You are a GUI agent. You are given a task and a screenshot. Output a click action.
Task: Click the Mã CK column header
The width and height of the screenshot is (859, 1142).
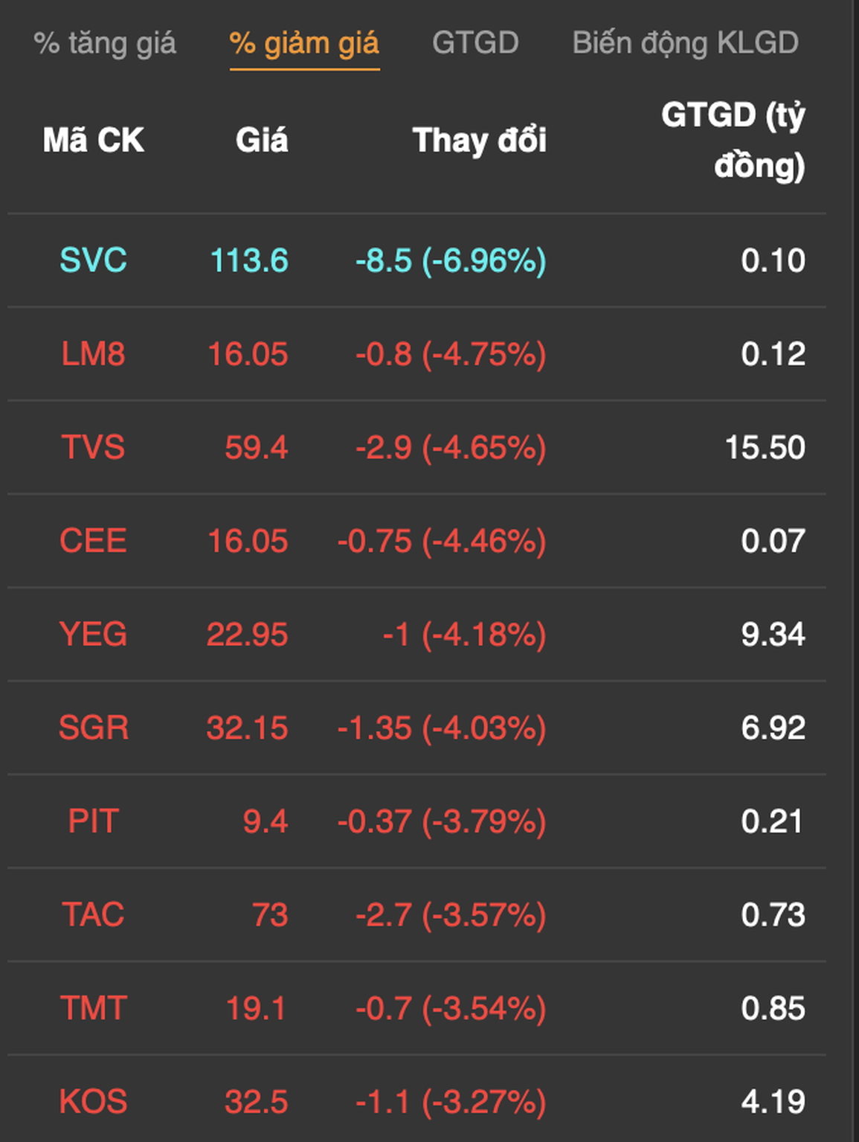[x=93, y=140]
